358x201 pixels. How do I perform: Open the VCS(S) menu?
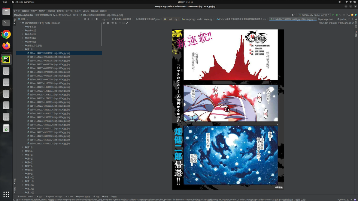click(x=86, y=11)
